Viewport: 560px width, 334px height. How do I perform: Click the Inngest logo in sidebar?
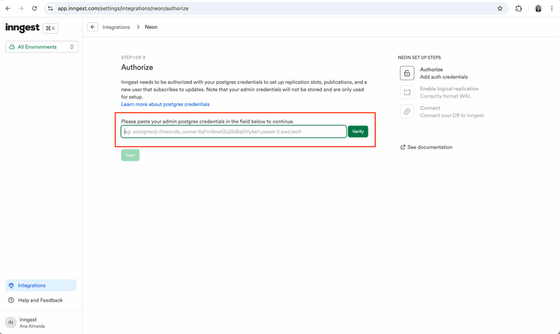pos(22,28)
